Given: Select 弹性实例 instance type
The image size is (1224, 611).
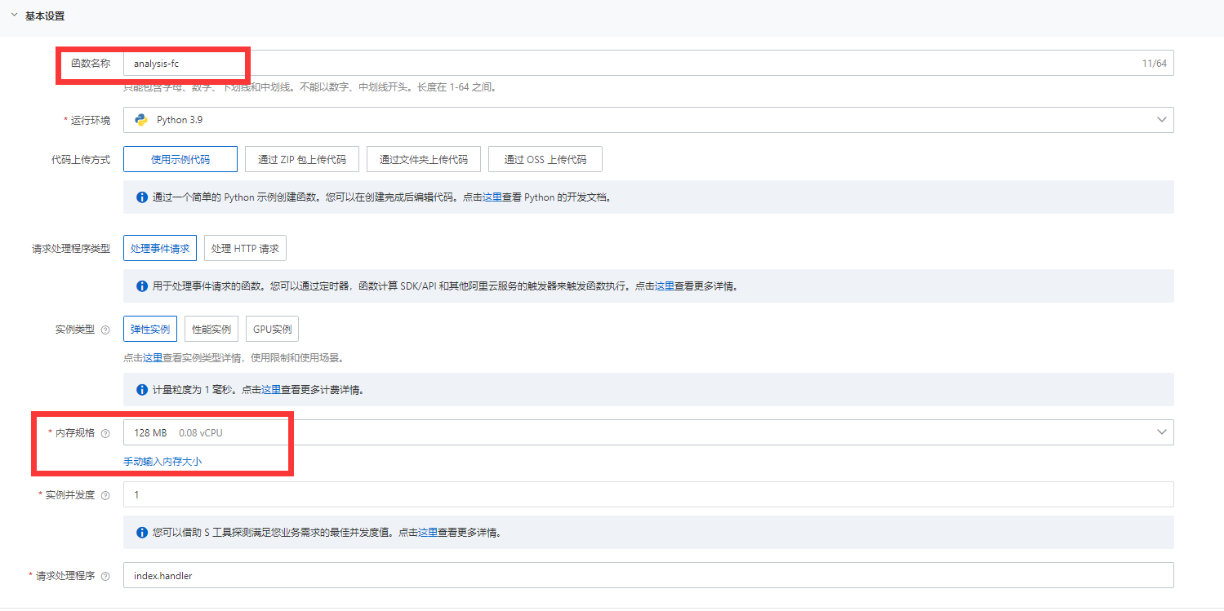Looking at the screenshot, I should pos(150,330).
